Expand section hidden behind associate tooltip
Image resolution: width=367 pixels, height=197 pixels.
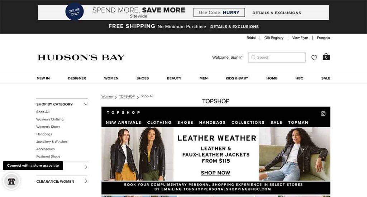pos(86,167)
